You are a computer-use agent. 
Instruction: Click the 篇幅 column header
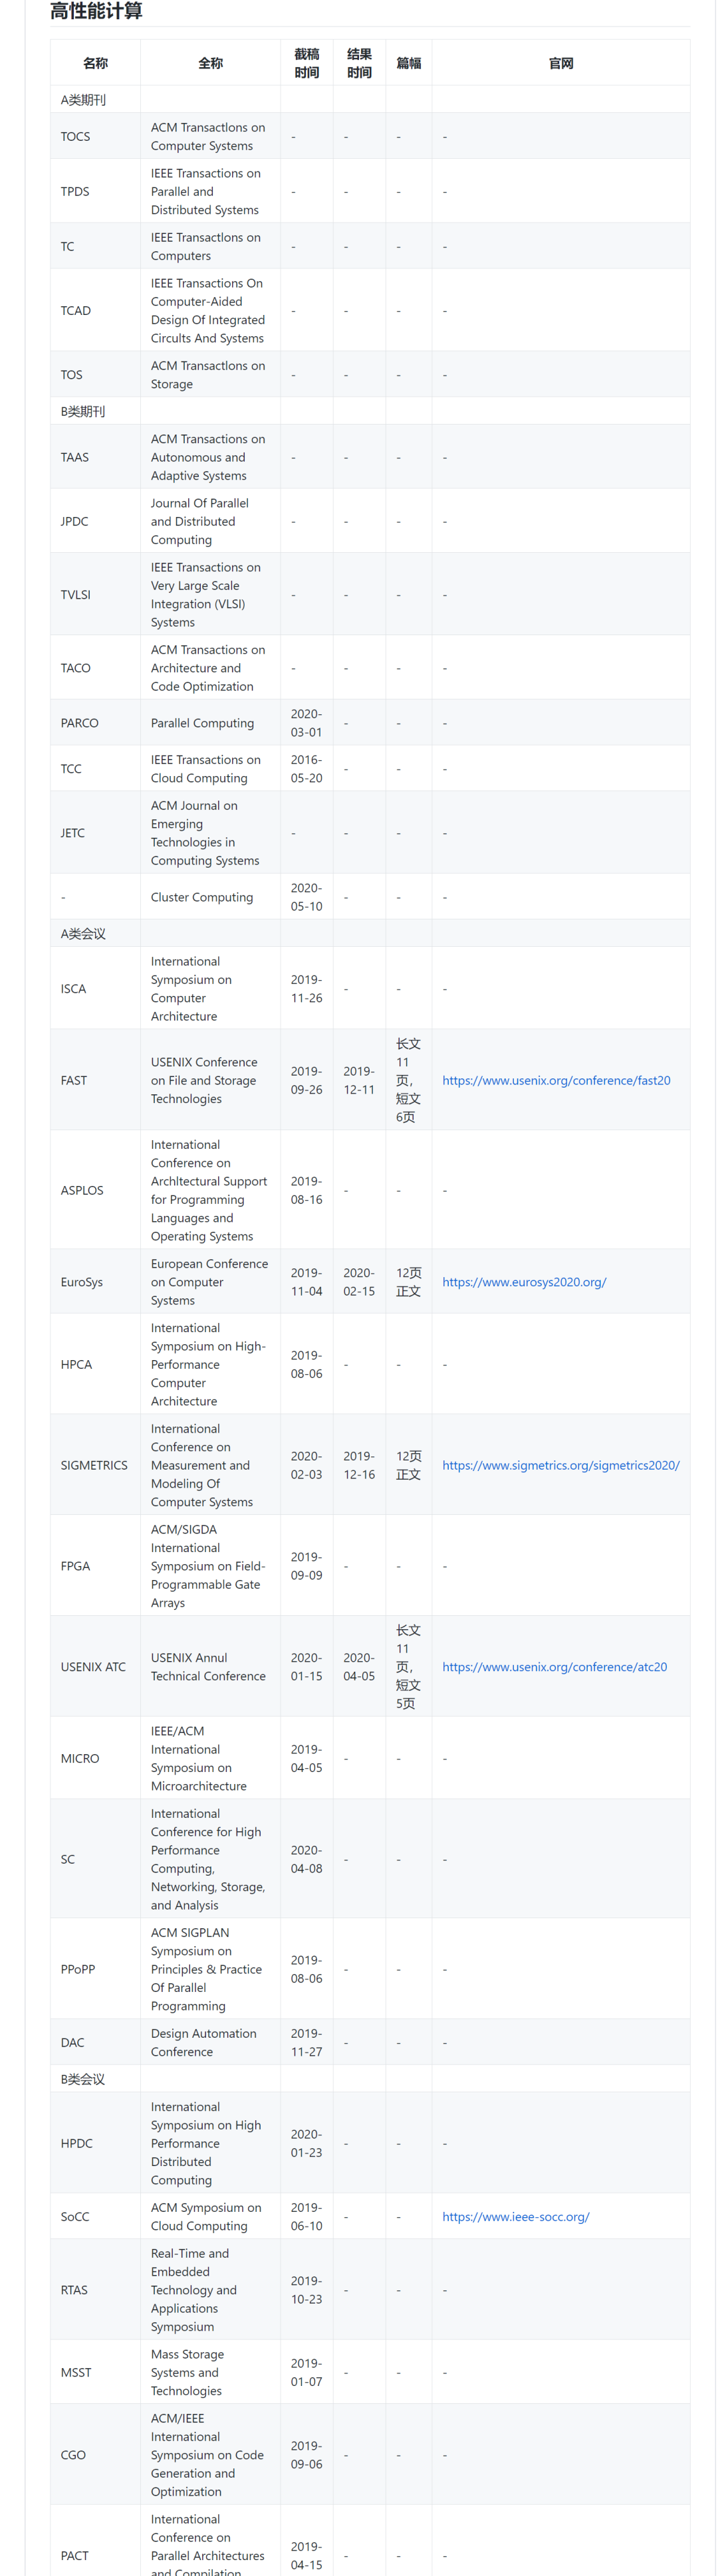click(408, 63)
